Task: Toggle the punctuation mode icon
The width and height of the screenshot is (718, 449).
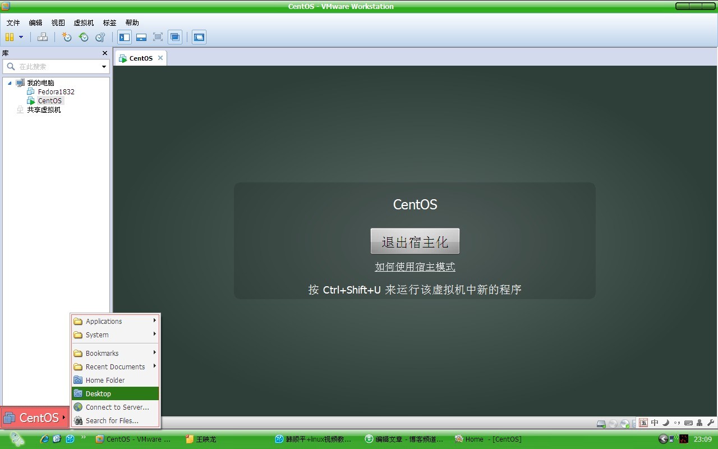Action: 677,423
